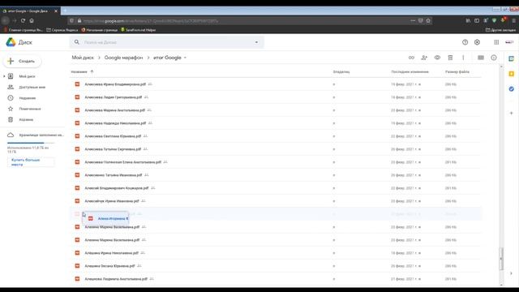The image size is (519, 292).
Task: Open Google Calendar in the side panel
Action: point(512,58)
